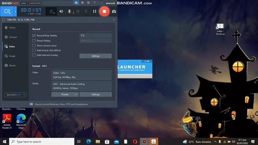Open the schedule clock icon in title bar
Image resolution: width=258 pixels, height=145 pixels.
tap(89, 3)
